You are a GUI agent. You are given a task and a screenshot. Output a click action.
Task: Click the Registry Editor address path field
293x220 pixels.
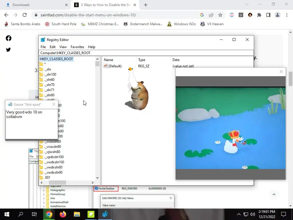click(146, 53)
